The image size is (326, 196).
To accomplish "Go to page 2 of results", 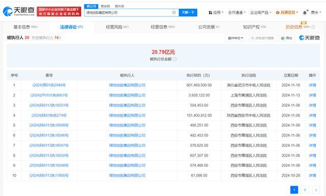I will [305, 190].
